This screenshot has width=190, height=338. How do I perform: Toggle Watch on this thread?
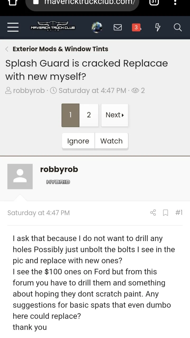point(111,141)
